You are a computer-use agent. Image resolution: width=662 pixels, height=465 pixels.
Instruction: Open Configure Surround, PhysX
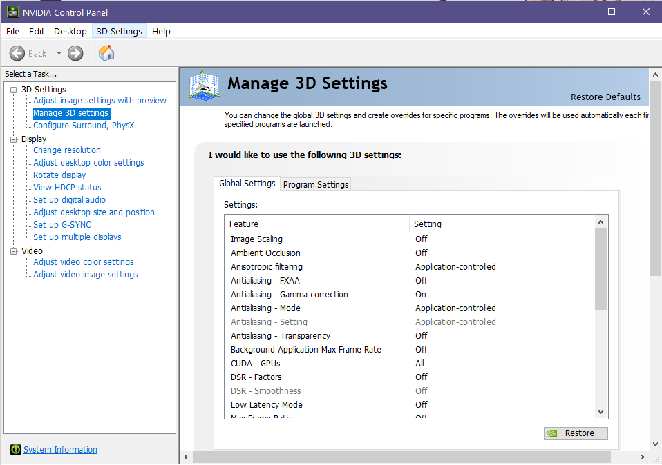84,125
